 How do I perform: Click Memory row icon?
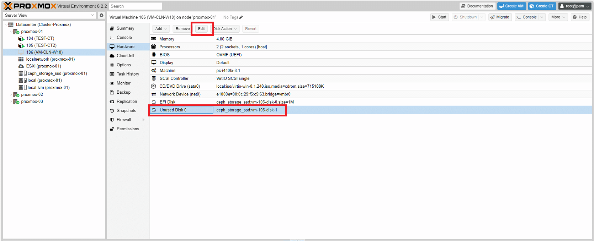[x=154, y=39]
